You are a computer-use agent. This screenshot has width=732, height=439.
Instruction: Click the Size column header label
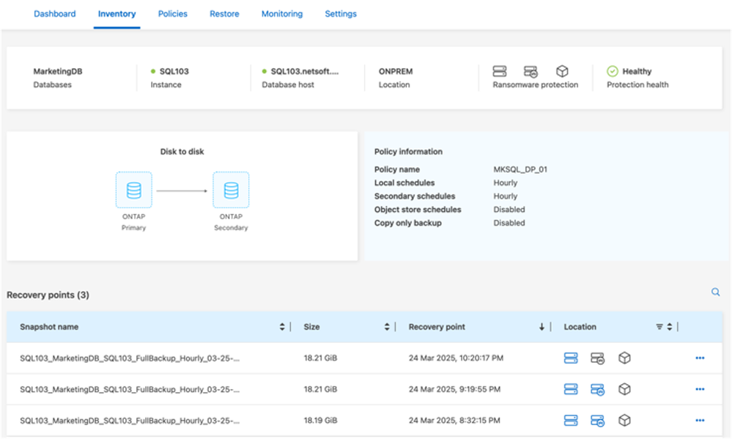[x=312, y=327]
